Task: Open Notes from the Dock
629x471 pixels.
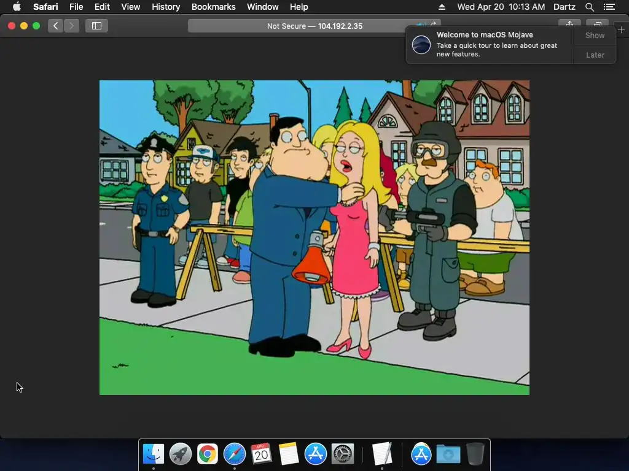Action: pos(289,454)
